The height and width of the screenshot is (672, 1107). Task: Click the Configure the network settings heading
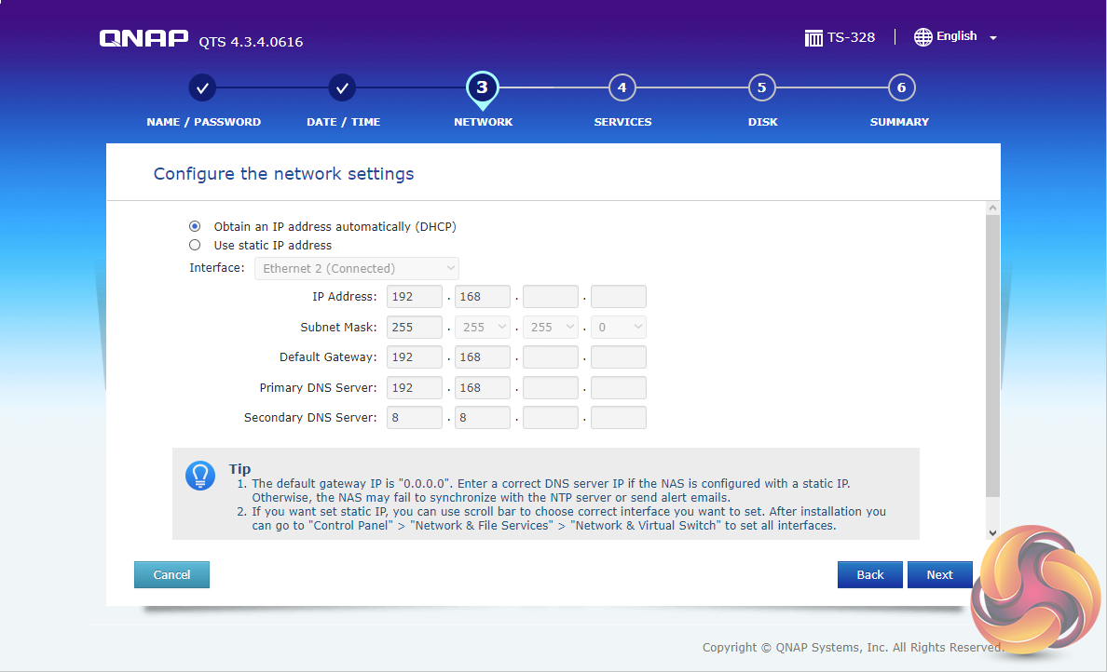[284, 174]
